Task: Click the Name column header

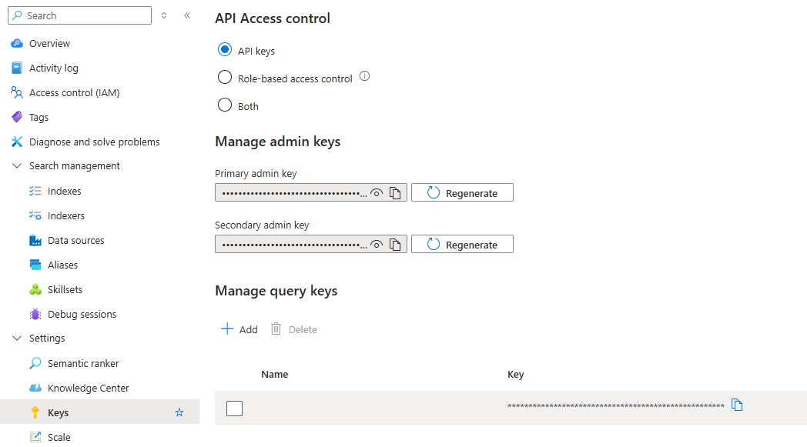Action: [x=274, y=375]
